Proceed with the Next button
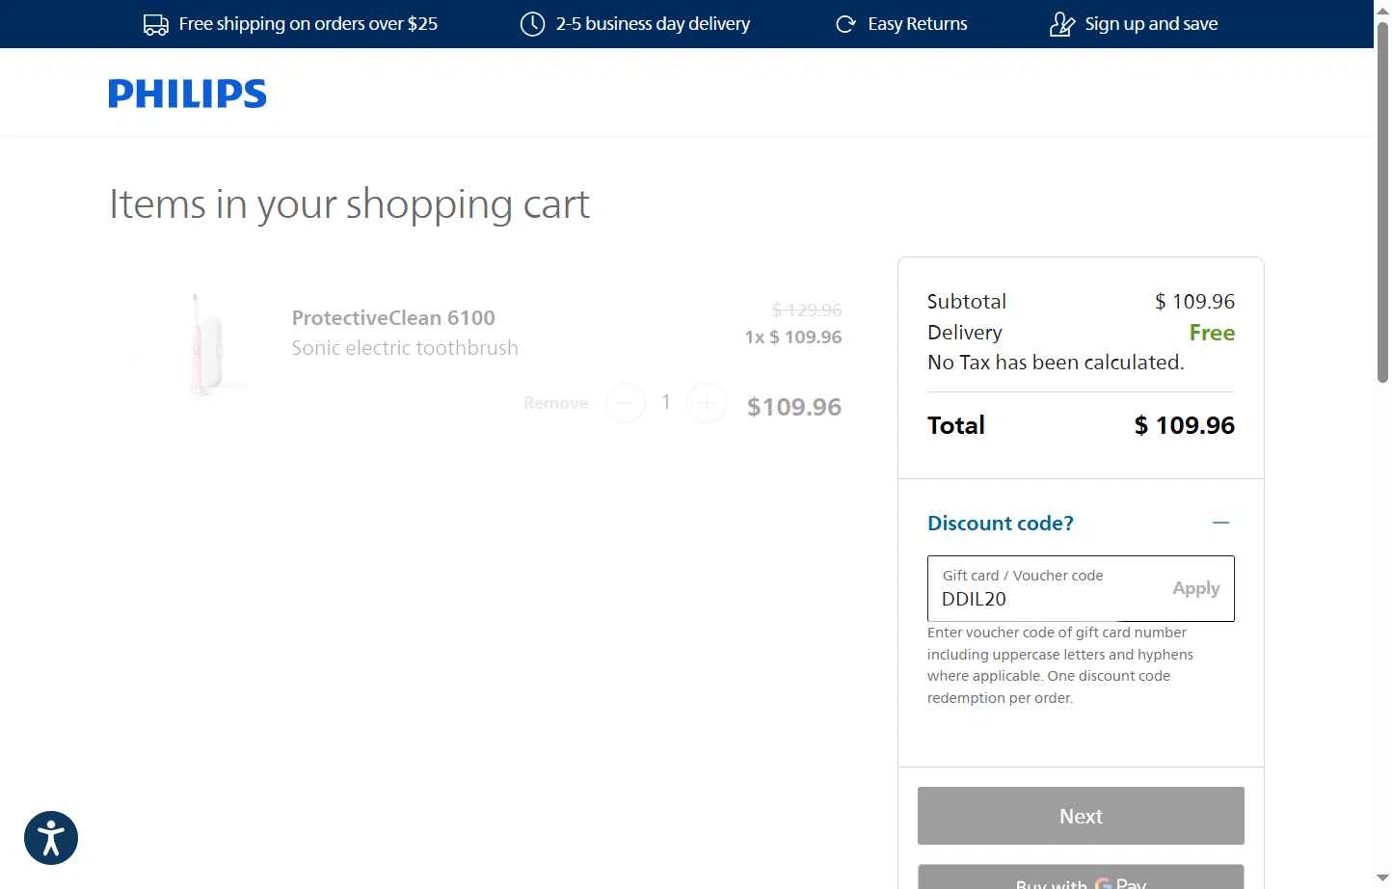Image resolution: width=1392 pixels, height=889 pixels. (x=1081, y=816)
